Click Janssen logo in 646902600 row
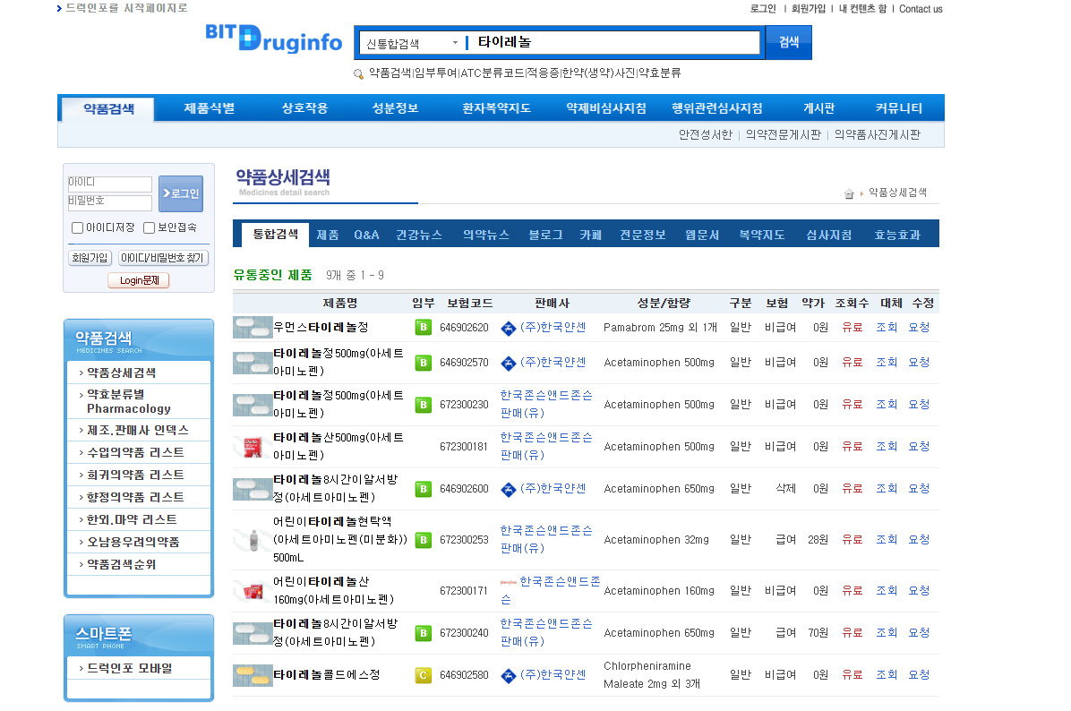Viewport: 1071px width, 711px height. 508,490
